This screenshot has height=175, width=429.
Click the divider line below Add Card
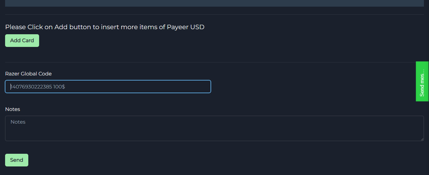click(x=214, y=62)
